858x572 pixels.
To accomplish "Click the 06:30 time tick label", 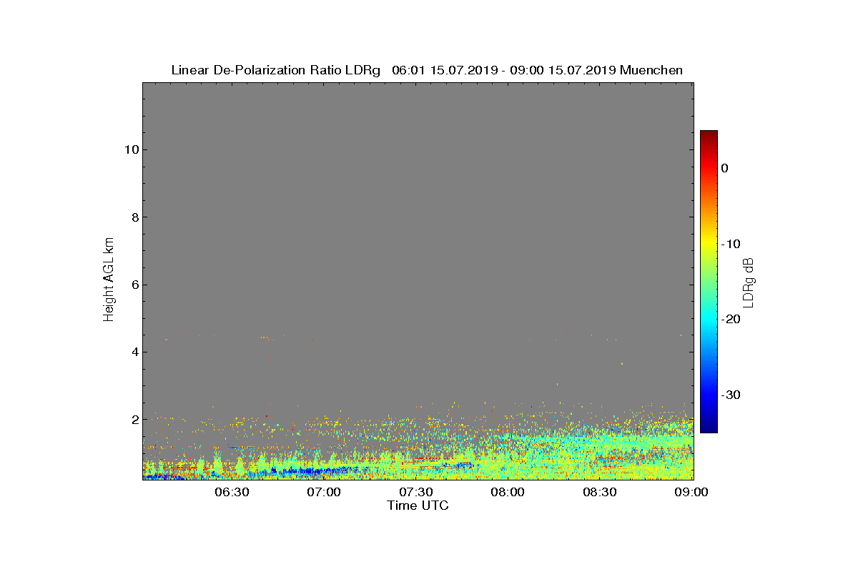I will tap(232, 493).
